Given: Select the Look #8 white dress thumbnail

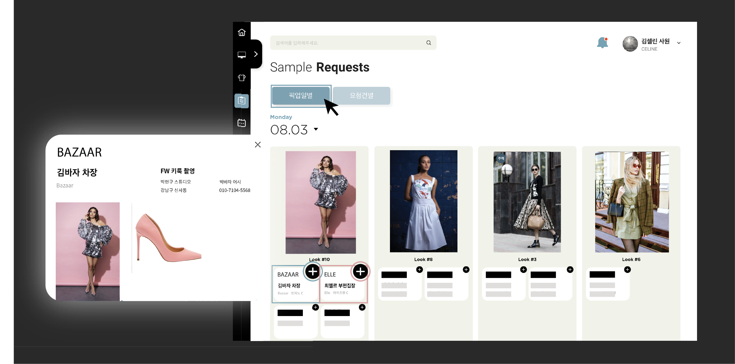Looking at the screenshot, I should (423, 201).
